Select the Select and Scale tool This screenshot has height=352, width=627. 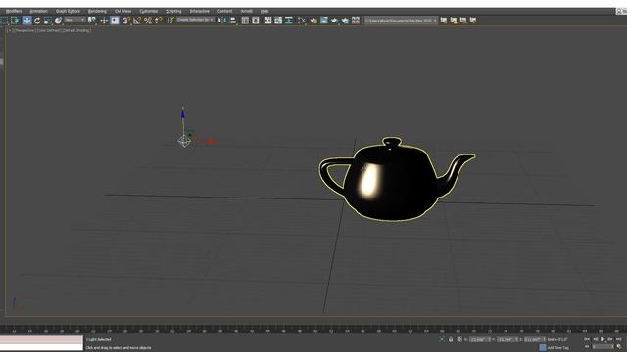tap(48, 21)
